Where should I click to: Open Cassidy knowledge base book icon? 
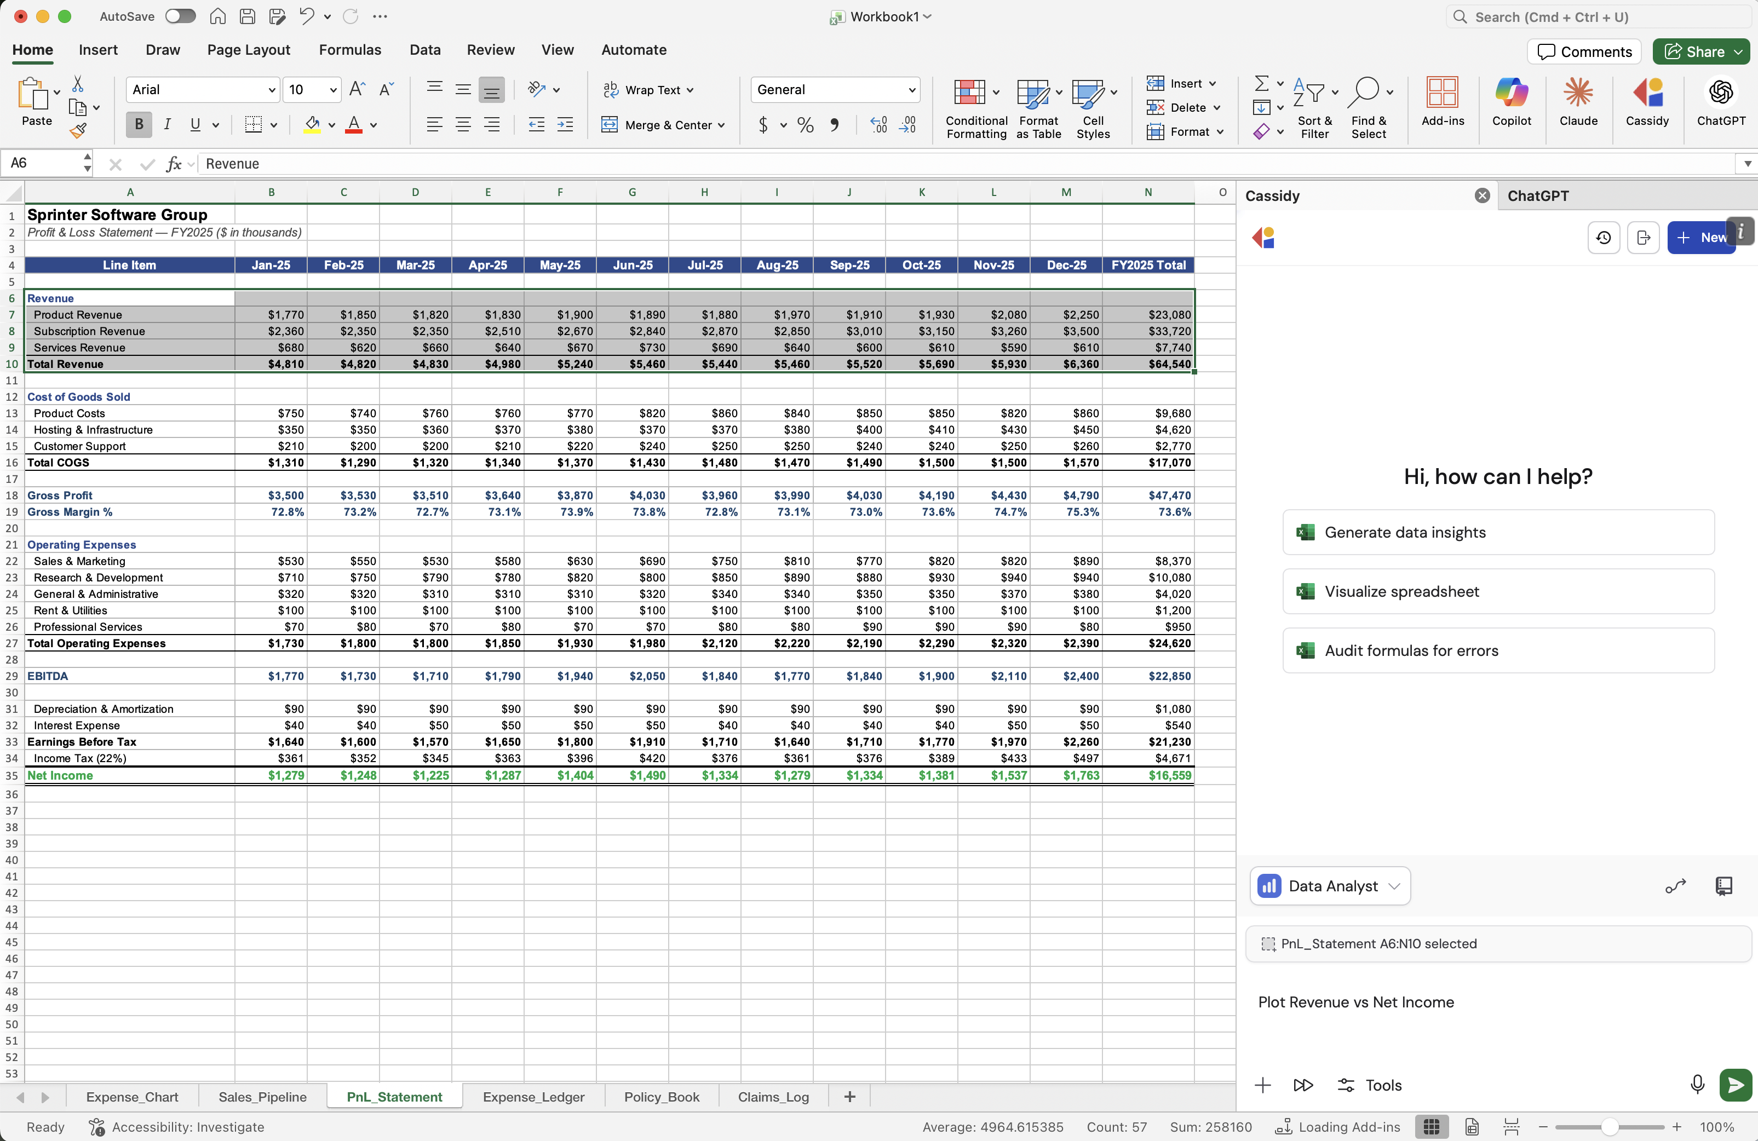click(1723, 885)
